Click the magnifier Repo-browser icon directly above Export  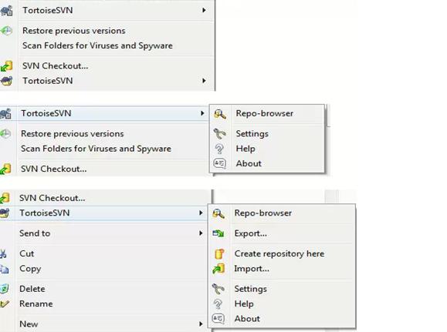click(218, 213)
